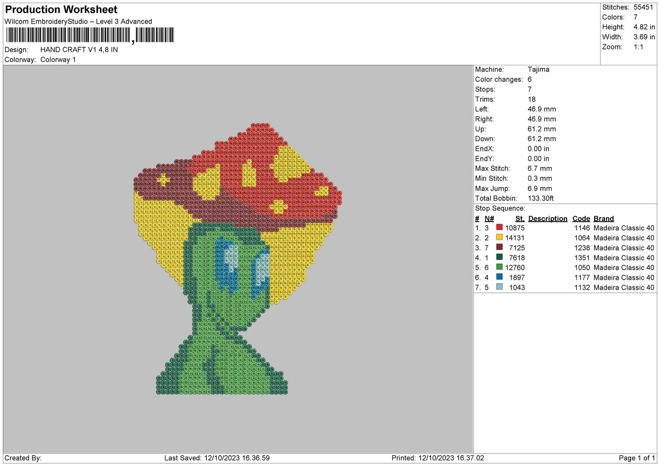Click thread code 1351

582,258
